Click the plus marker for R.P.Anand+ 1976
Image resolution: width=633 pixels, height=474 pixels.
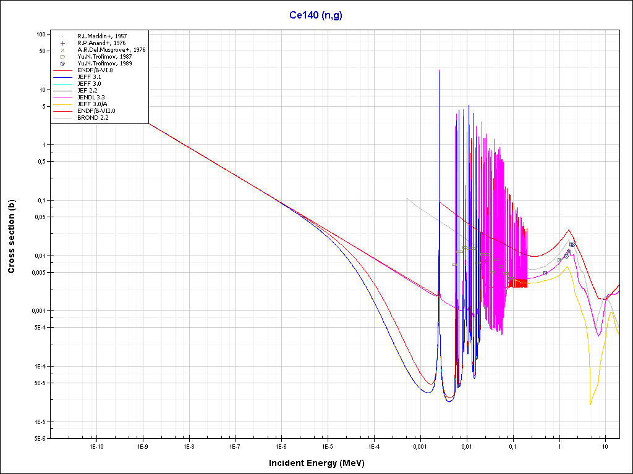pyautogui.click(x=63, y=43)
